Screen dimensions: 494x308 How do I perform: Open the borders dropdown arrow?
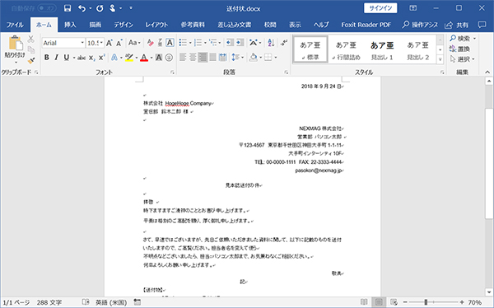[276, 58]
